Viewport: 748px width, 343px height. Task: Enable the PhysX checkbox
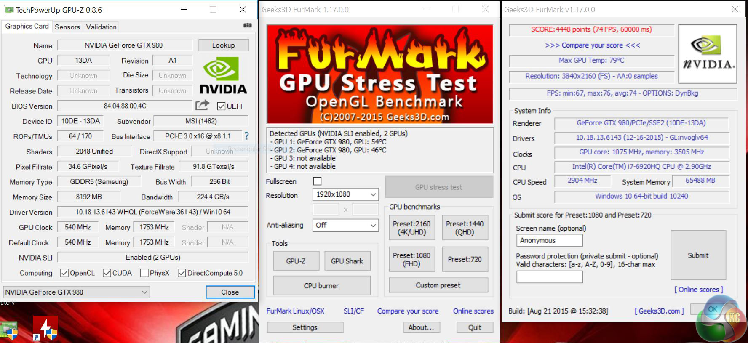pyautogui.click(x=144, y=273)
